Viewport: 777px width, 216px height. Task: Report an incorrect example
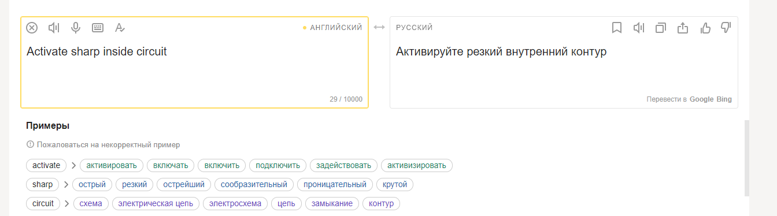point(103,145)
